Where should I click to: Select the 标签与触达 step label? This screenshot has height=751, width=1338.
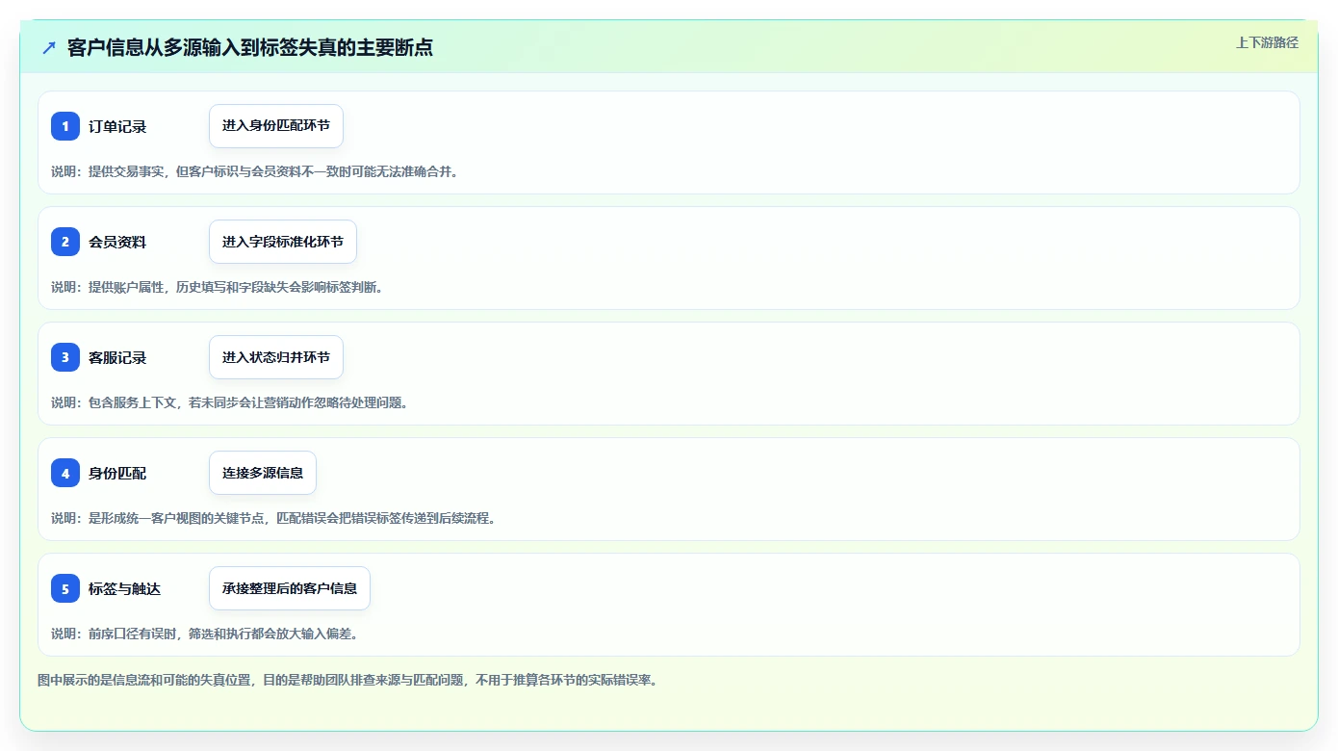[124, 588]
